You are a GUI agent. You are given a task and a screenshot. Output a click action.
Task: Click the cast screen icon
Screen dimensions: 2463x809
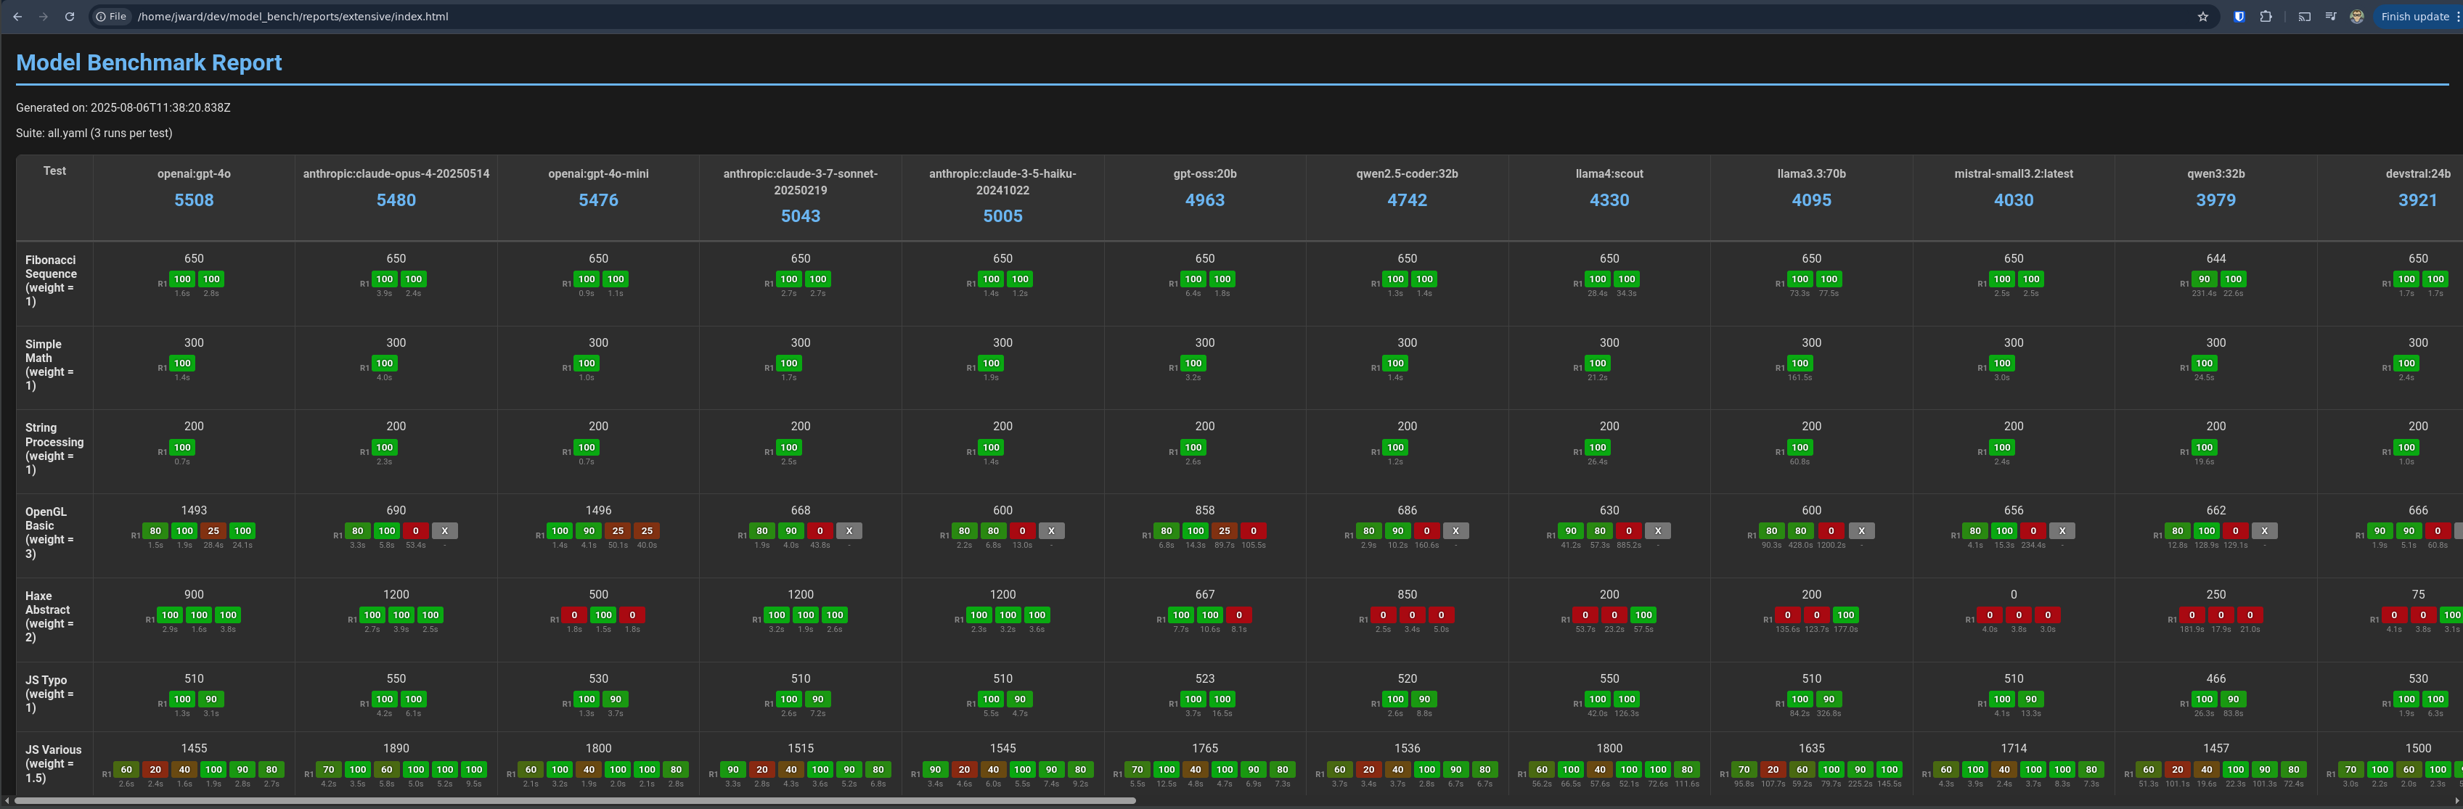point(2304,16)
